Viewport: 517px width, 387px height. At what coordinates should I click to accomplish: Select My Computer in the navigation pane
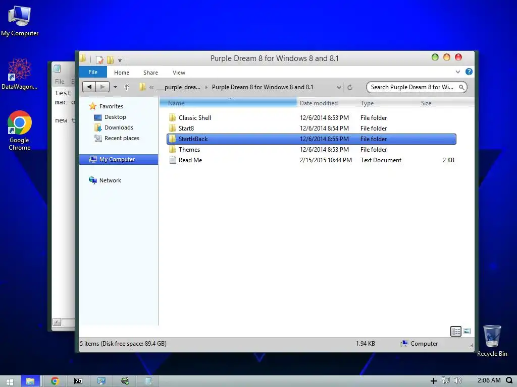click(119, 159)
